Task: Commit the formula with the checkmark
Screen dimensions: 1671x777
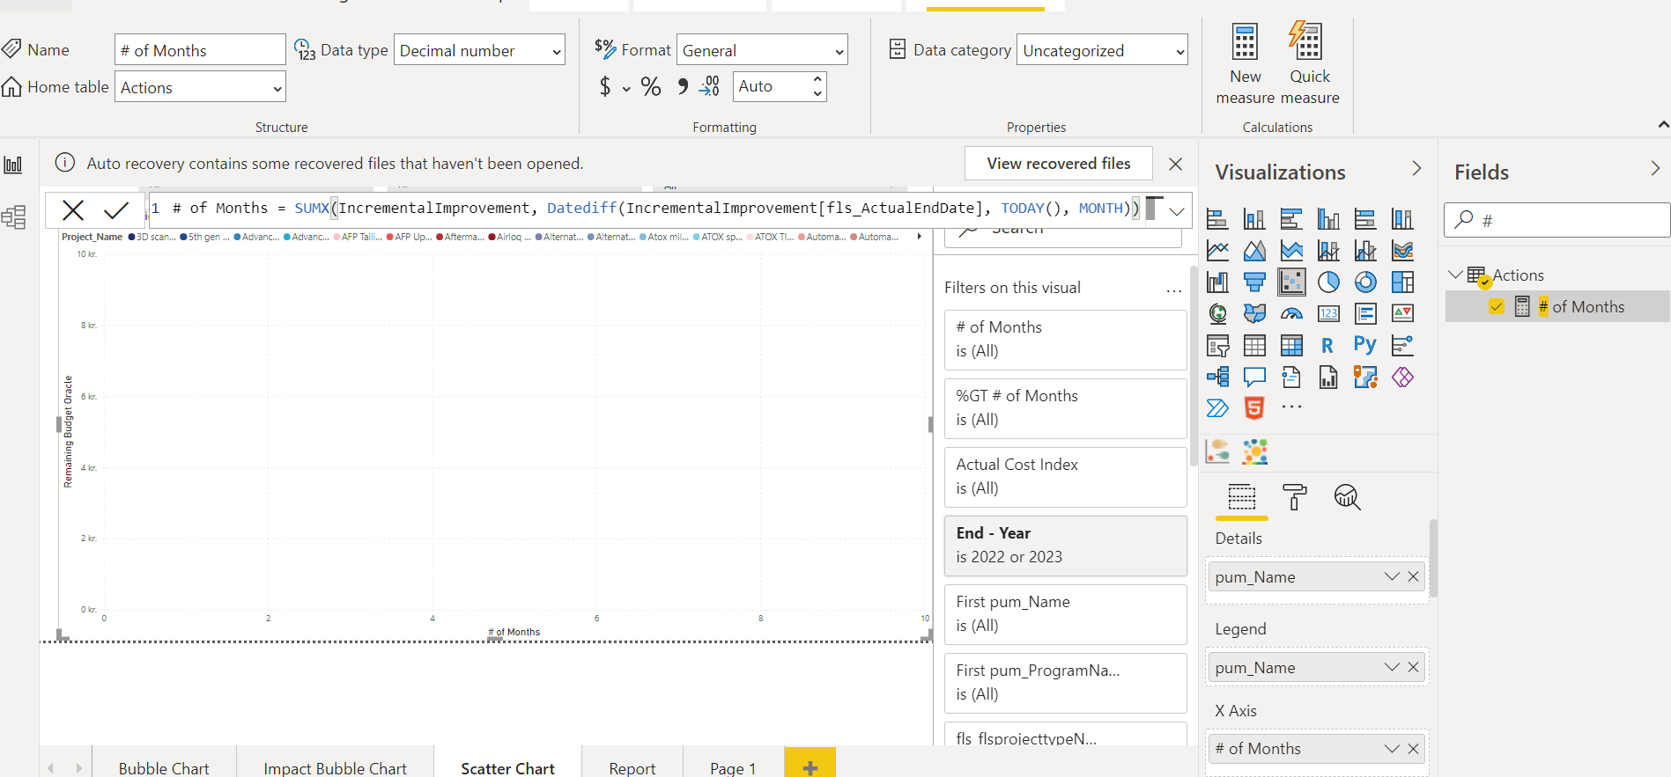Action: coord(116,209)
